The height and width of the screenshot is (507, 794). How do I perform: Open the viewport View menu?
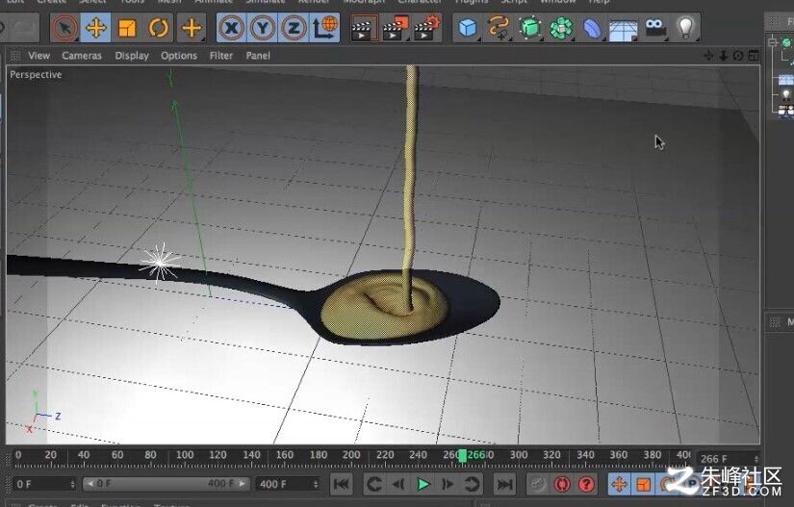click(39, 56)
